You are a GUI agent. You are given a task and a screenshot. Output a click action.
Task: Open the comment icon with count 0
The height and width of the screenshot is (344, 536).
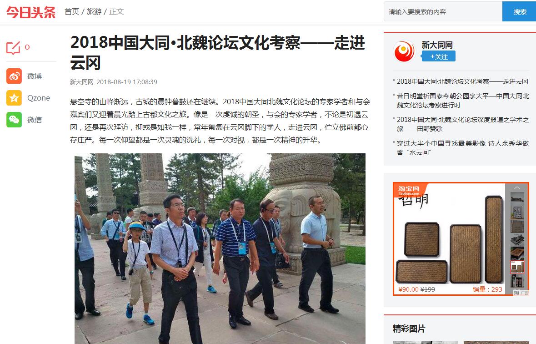tap(14, 48)
